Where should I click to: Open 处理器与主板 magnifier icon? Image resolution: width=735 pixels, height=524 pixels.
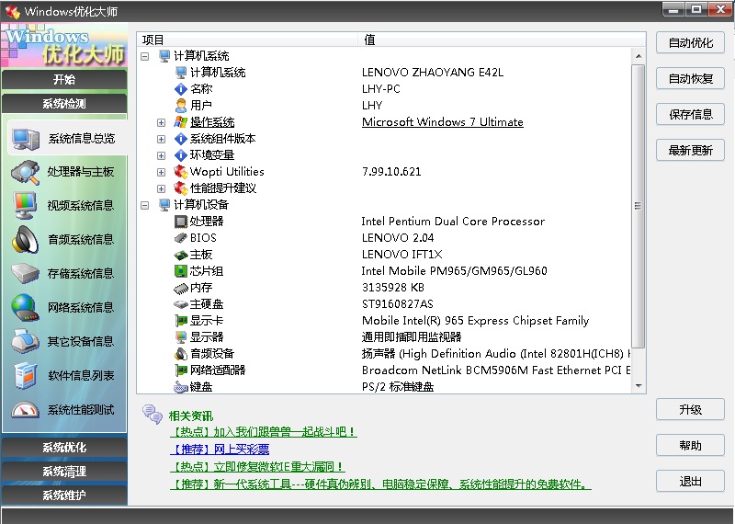click(26, 172)
